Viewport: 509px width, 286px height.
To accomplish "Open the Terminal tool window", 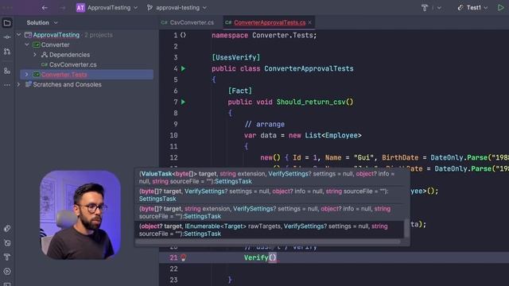I will point(7,284).
